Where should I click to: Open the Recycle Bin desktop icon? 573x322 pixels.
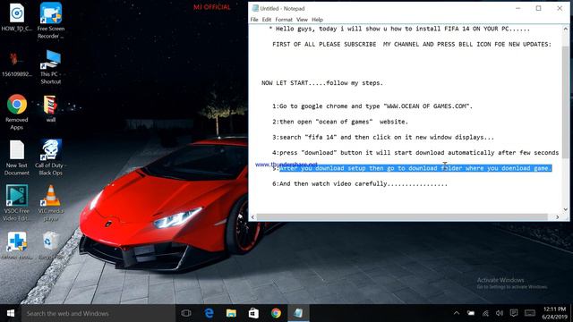point(50,246)
